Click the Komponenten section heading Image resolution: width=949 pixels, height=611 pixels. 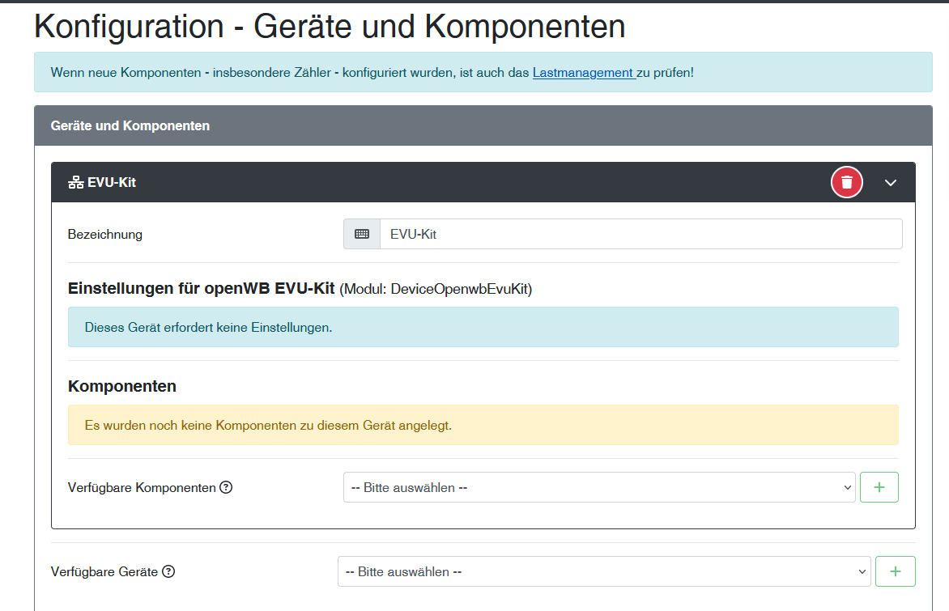pyautogui.click(x=122, y=386)
